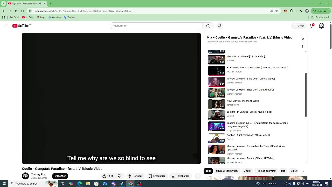Image resolution: width=332 pixels, height=187 pixels.
Task: Click the Action requise button
Action: [321, 11]
